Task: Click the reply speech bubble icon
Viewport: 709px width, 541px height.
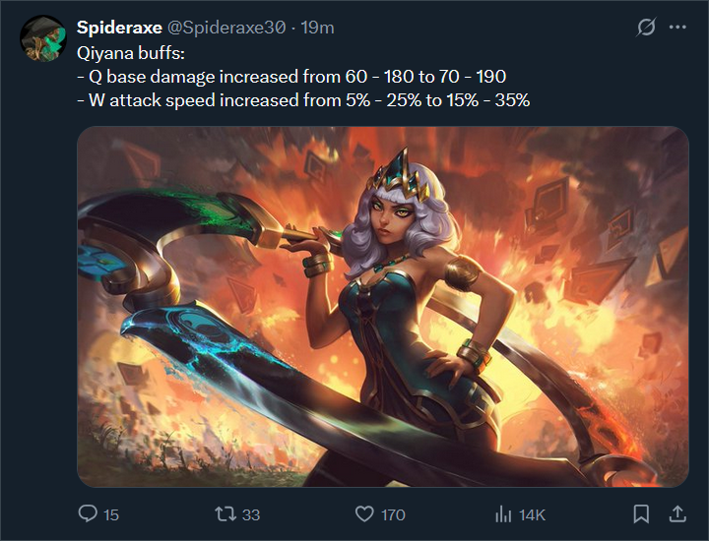Action: click(88, 513)
